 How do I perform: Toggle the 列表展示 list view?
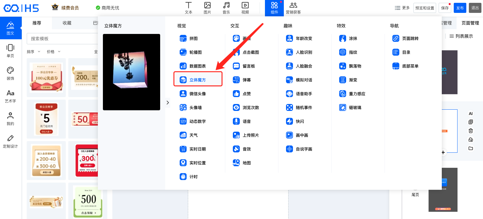tap(461, 36)
